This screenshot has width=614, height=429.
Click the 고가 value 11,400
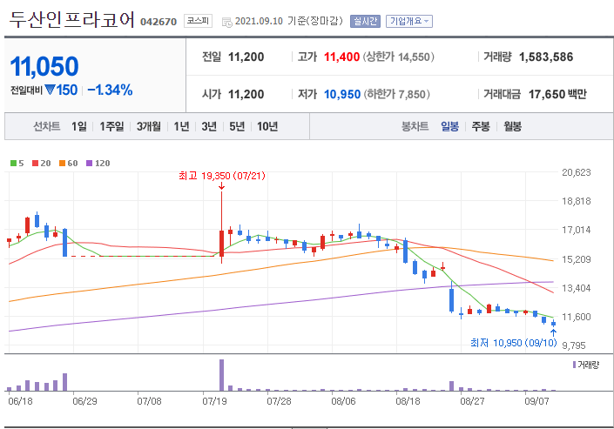341,57
